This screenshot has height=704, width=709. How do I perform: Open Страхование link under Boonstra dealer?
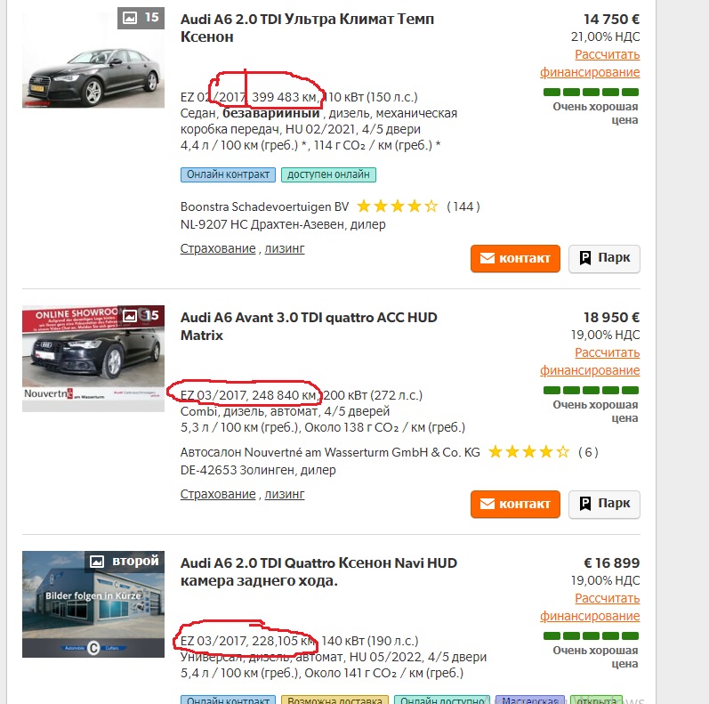coord(218,248)
